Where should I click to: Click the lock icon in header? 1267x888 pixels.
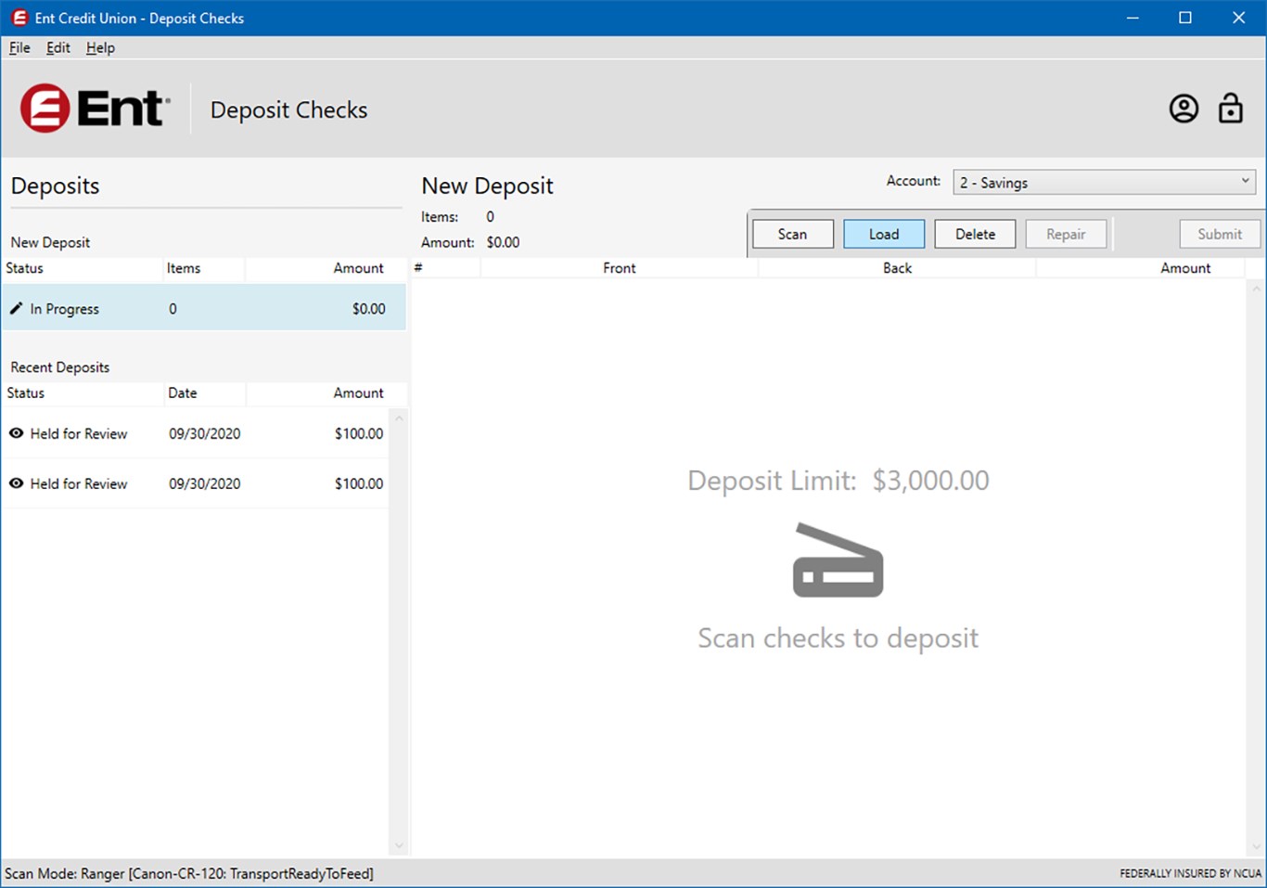[x=1231, y=109]
